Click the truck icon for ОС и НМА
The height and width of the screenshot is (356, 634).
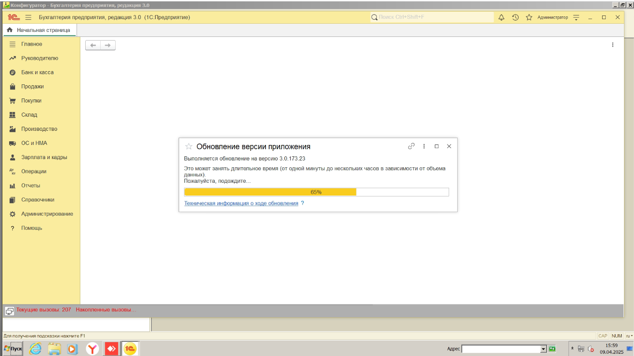pyautogui.click(x=13, y=143)
